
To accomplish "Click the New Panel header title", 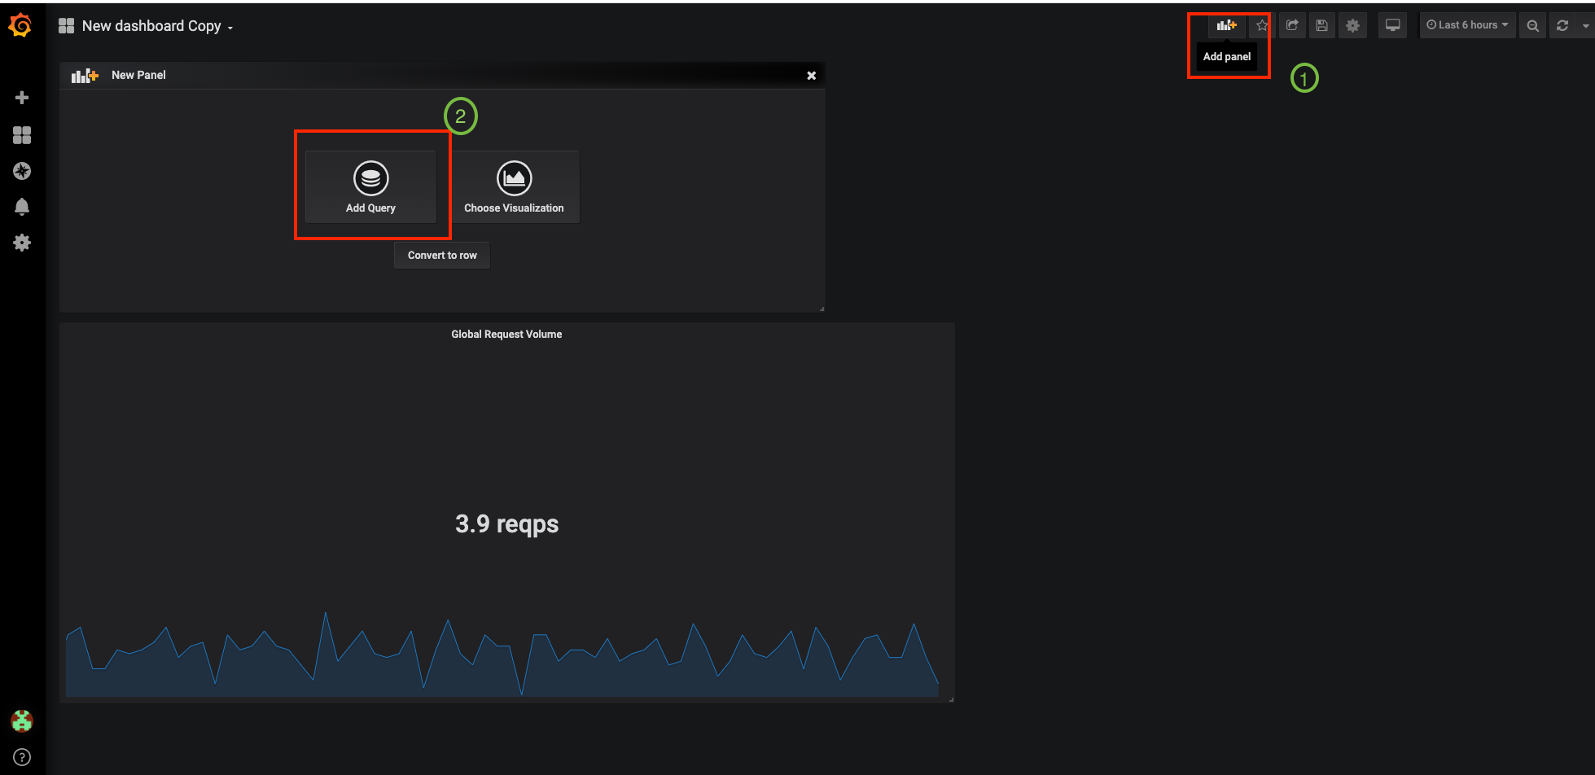I will (138, 75).
